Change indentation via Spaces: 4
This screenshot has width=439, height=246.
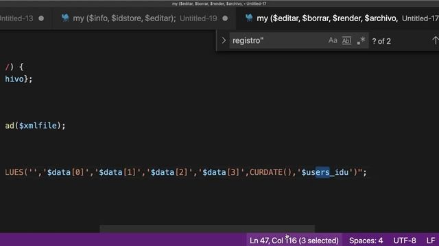(x=366, y=240)
